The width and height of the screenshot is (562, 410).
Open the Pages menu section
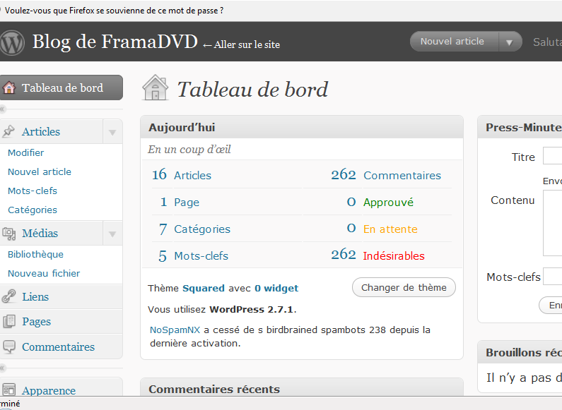point(36,322)
